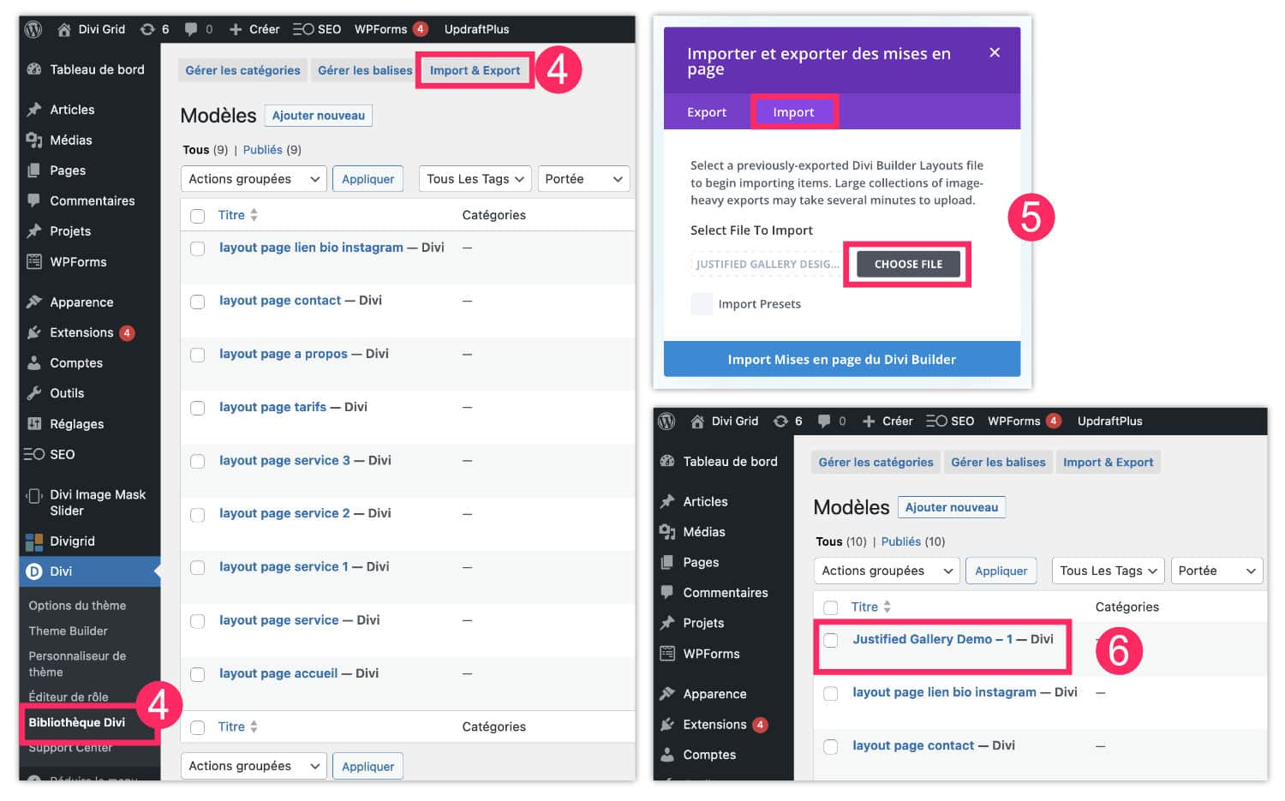Click WordPress logo in left window admin bar
This screenshot has width=1285, height=801.
click(33, 29)
